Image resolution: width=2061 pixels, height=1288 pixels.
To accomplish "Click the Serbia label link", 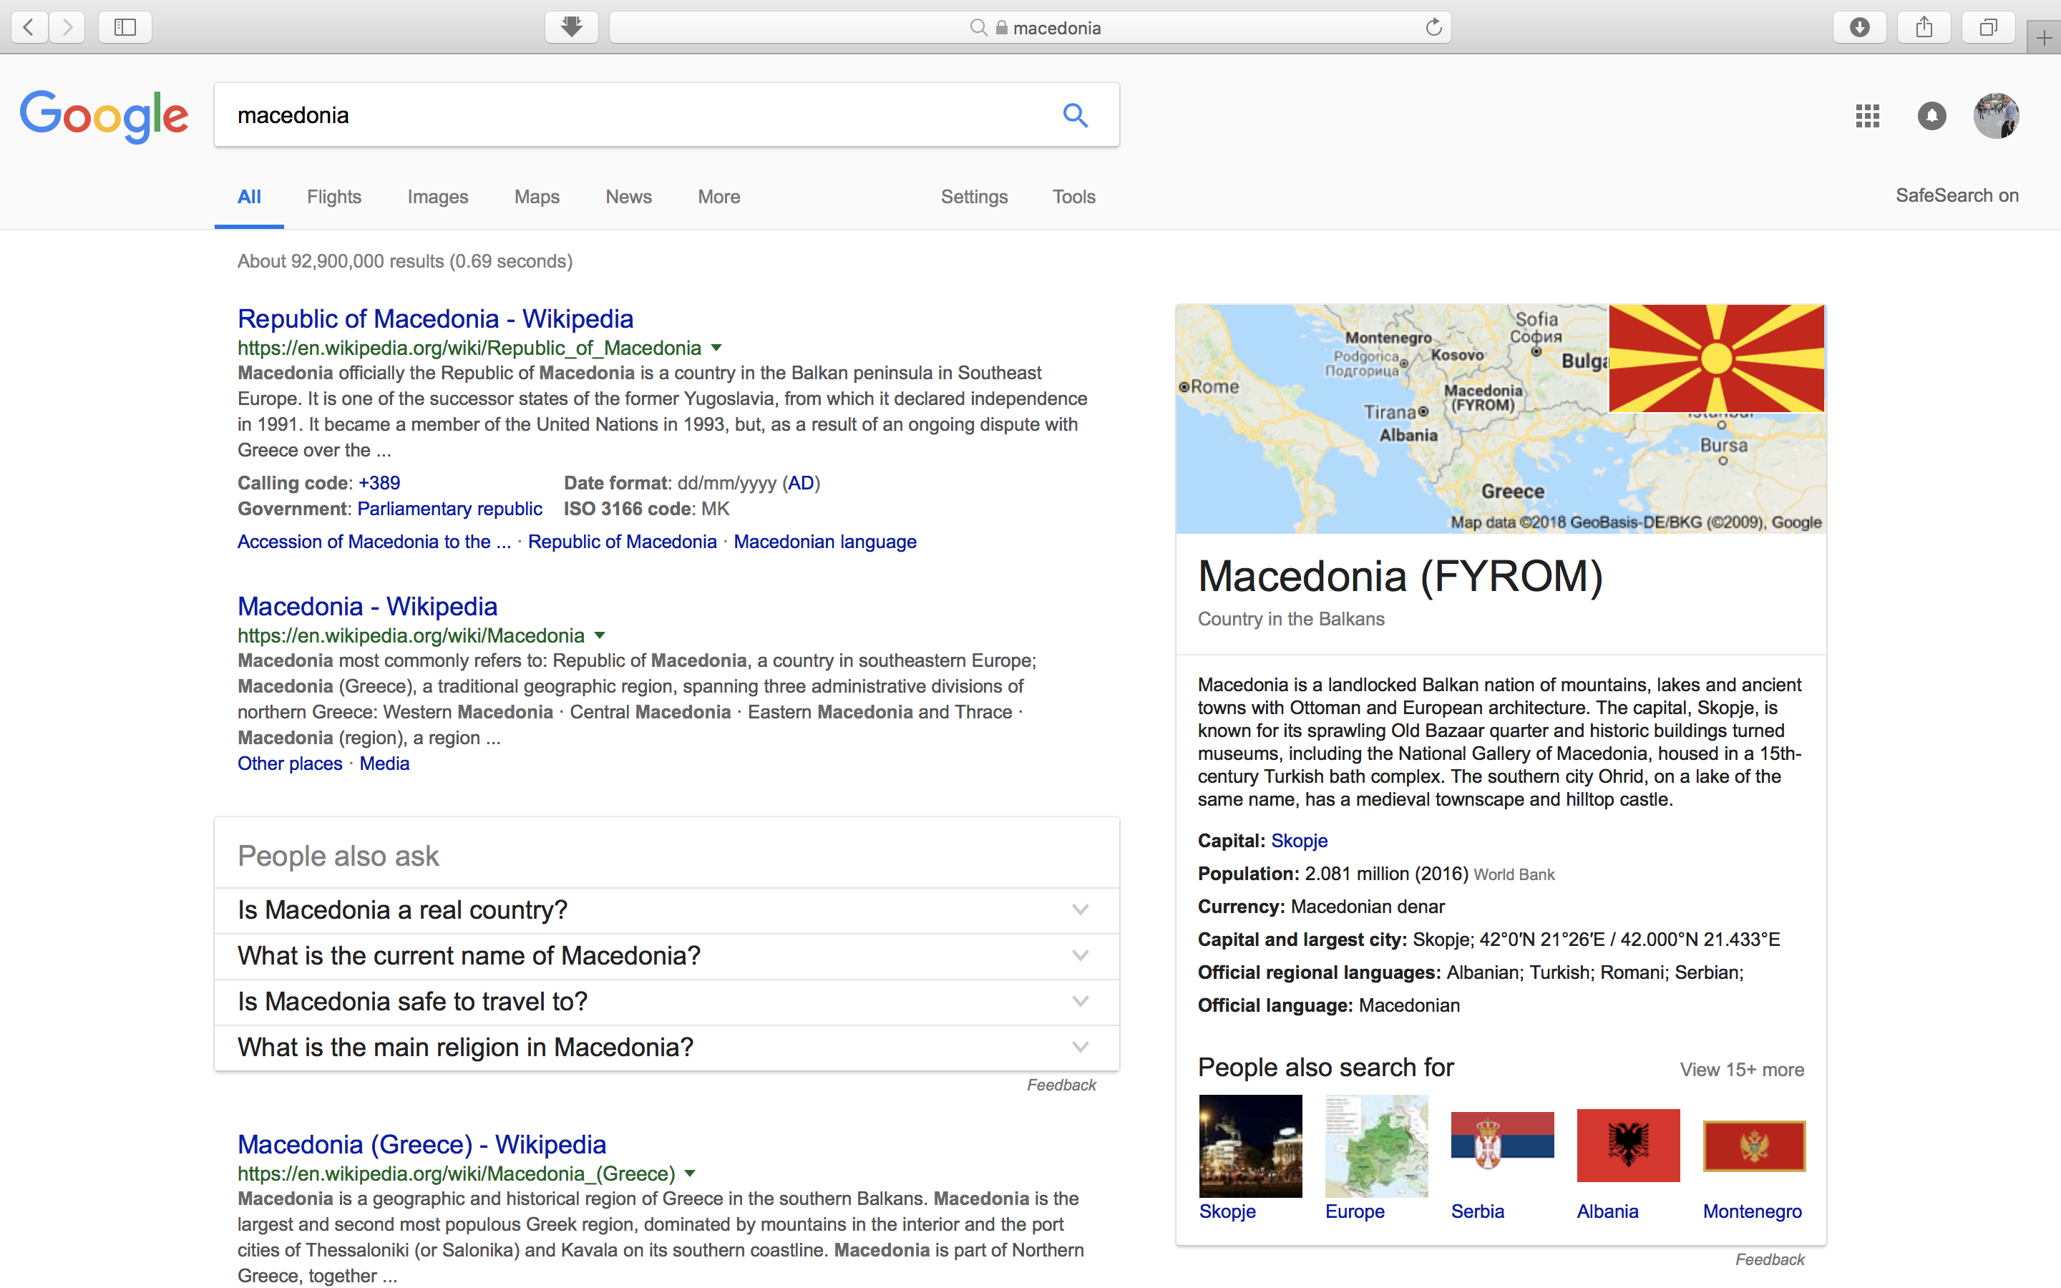I will pyautogui.click(x=1478, y=1211).
